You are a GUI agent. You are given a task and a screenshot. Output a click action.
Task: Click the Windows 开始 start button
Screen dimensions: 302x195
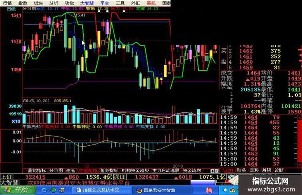click(x=18, y=191)
